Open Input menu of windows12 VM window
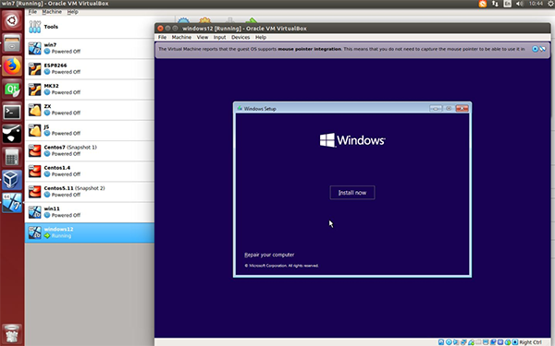The image size is (555, 346). (219, 37)
